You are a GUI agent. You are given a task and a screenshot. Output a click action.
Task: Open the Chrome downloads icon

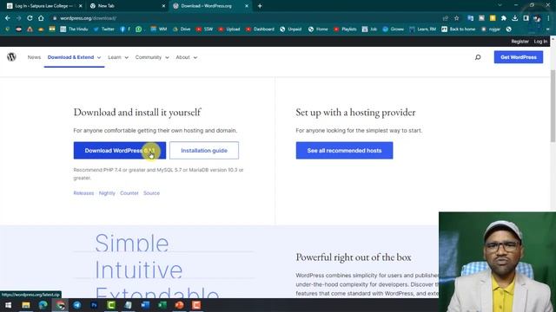coord(515,18)
